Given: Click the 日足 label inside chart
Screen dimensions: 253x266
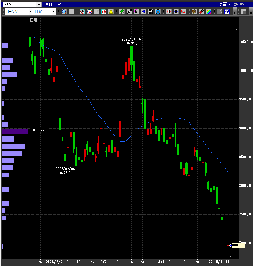Looking at the screenshot, I should 34,20.
